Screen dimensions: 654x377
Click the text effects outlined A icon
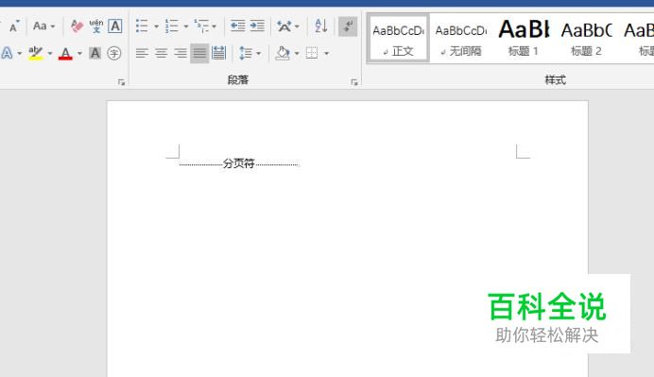[x=8, y=53]
